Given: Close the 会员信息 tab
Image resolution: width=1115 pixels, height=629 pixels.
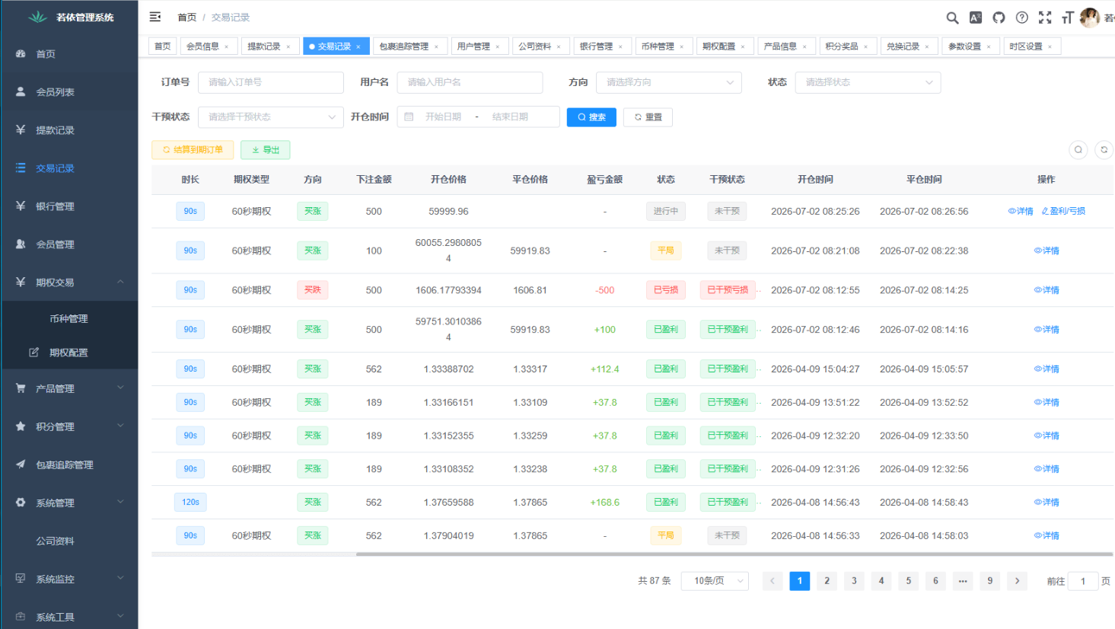Looking at the screenshot, I should [227, 47].
